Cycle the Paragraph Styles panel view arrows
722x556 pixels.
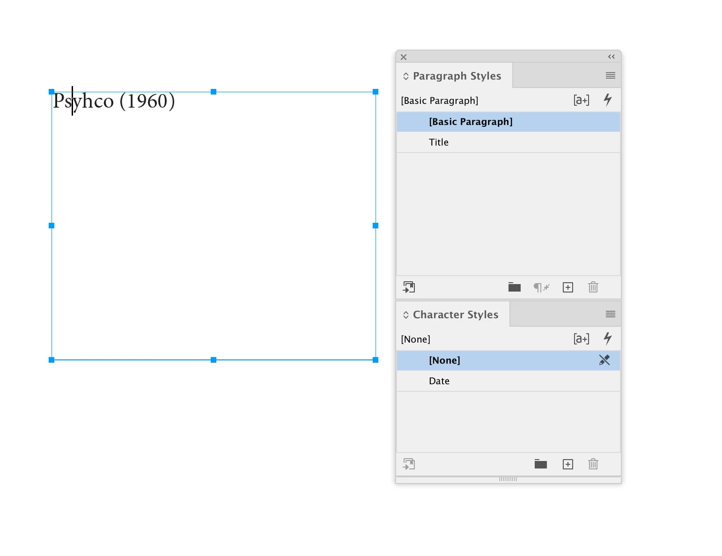(406, 76)
